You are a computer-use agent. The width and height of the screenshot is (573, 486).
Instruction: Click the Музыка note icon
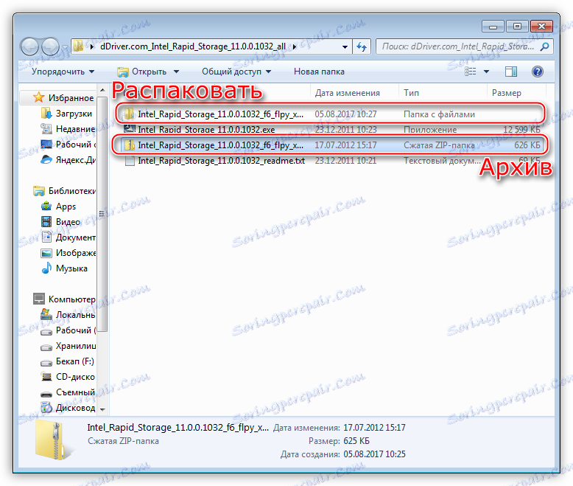click(46, 268)
